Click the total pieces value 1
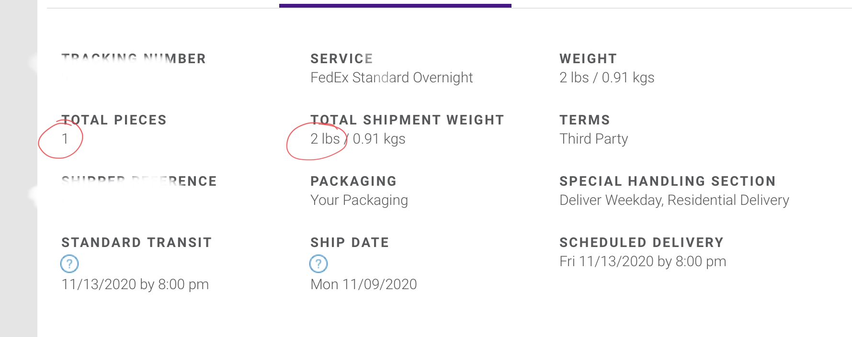 pos(65,139)
